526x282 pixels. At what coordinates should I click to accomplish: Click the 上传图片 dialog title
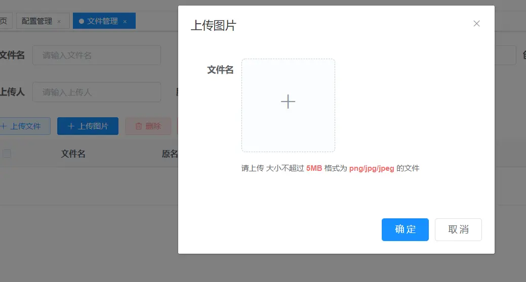point(214,25)
